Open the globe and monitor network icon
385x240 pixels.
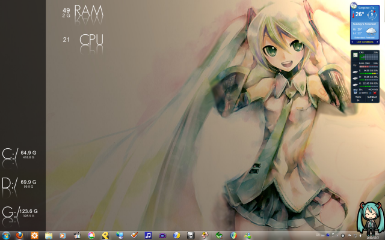point(120,236)
